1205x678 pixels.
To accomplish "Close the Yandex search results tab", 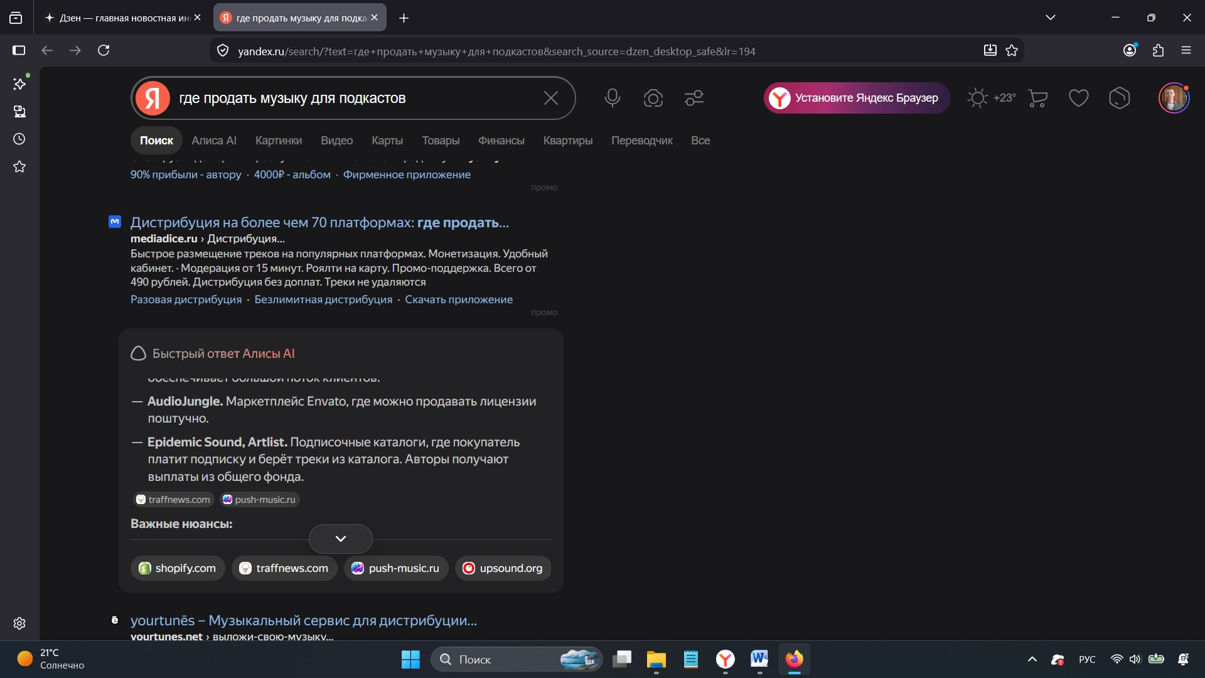I will (x=375, y=18).
